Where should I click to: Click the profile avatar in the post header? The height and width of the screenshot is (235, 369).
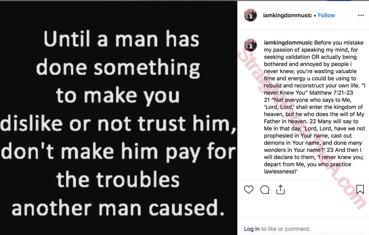[x=250, y=15]
